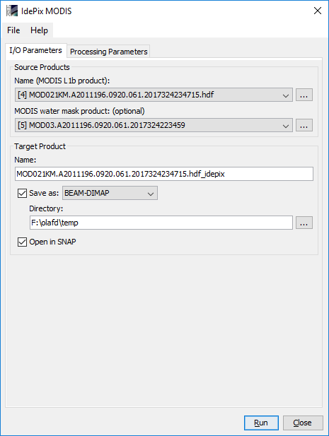Toggle the Save as checkbox

(22, 193)
